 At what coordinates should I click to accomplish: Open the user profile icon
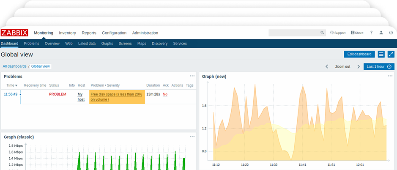[381, 33]
